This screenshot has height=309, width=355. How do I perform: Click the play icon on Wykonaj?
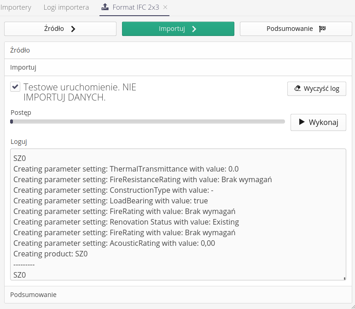[x=302, y=122]
